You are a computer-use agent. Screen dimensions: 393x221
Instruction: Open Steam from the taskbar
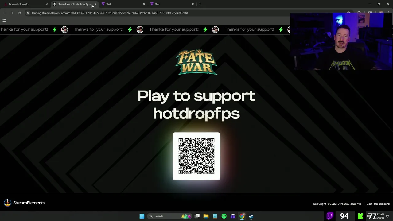(251, 216)
